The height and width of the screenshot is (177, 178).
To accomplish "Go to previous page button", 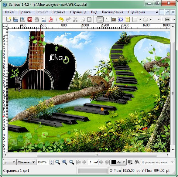I will click(84, 162).
